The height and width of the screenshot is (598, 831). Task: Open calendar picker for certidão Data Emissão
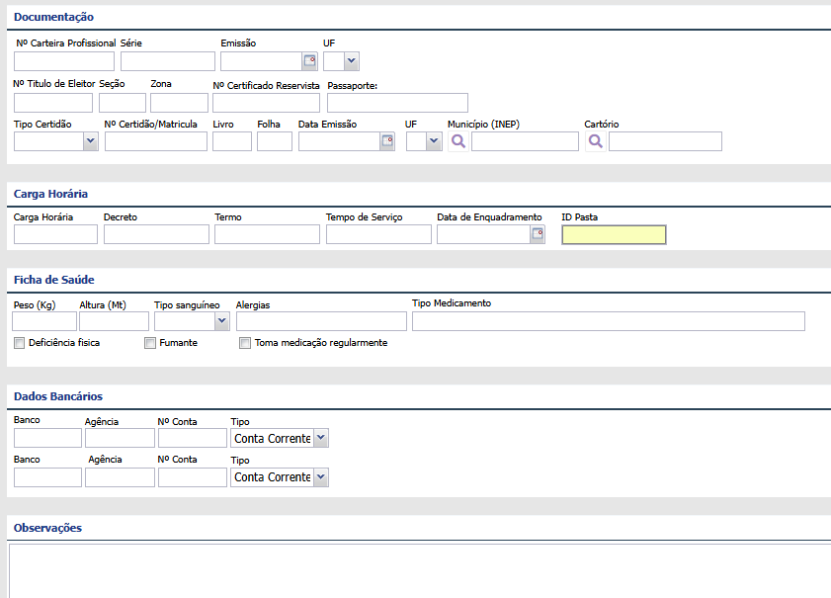tap(388, 141)
